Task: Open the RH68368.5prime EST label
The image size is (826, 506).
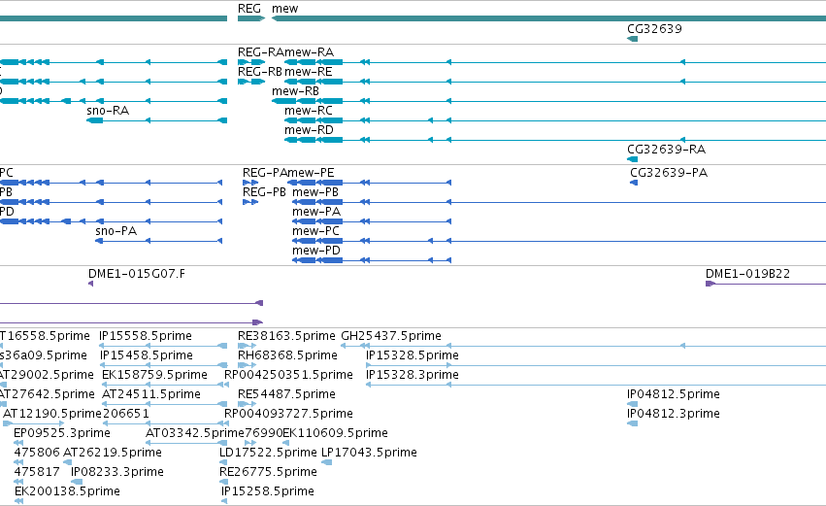Action: pos(287,355)
